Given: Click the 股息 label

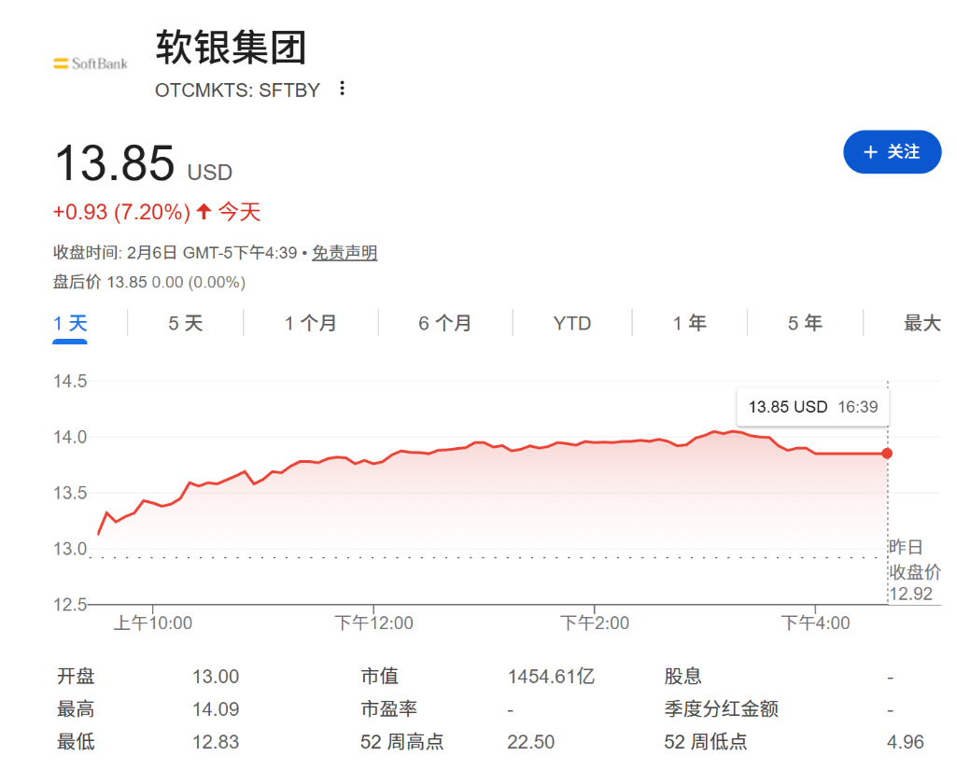Looking at the screenshot, I should [x=682, y=676].
